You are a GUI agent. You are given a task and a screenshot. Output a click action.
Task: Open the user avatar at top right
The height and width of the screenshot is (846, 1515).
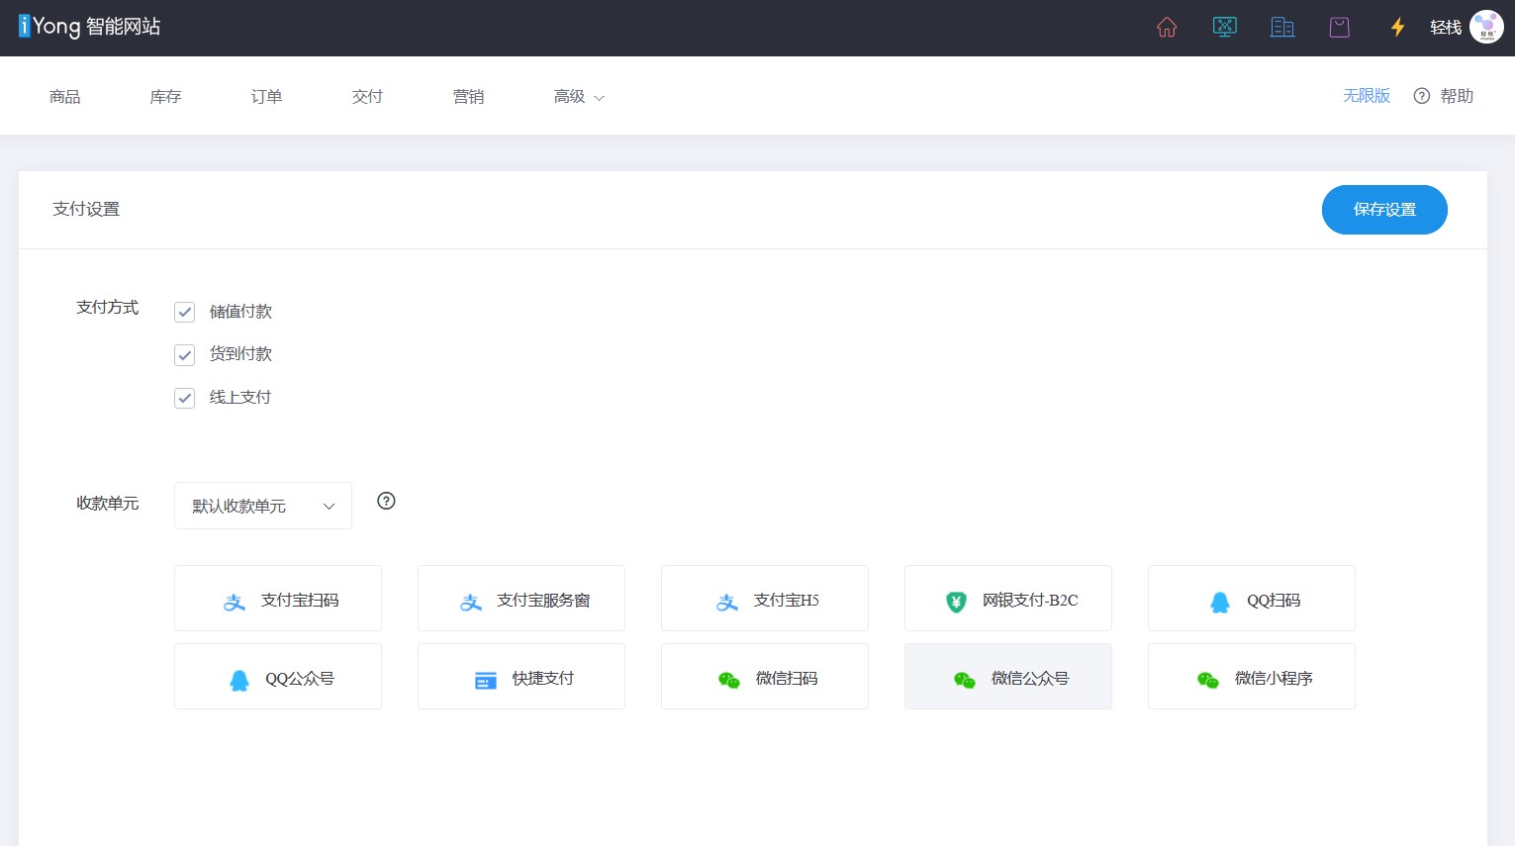(x=1486, y=28)
